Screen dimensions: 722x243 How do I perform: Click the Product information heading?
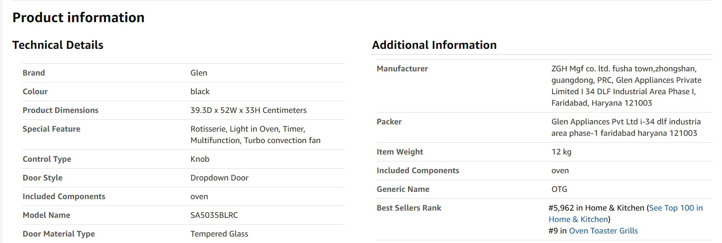pyautogui.click(x=78, y=18)
